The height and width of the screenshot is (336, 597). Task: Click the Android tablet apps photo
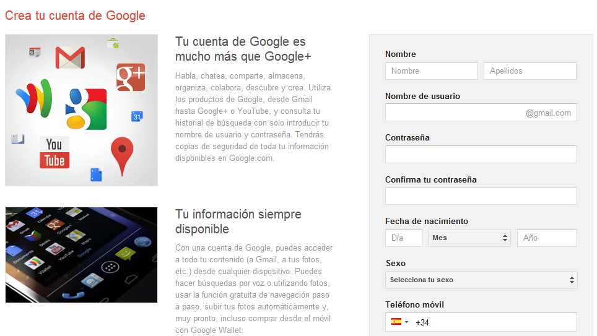click(x=81, y=255)
